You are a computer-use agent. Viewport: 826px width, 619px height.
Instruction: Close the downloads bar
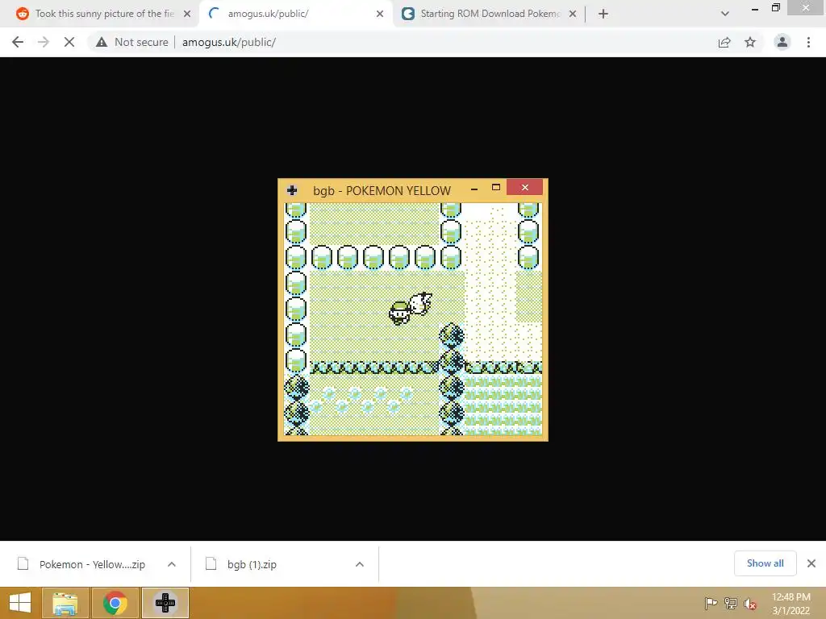point(811,563)
